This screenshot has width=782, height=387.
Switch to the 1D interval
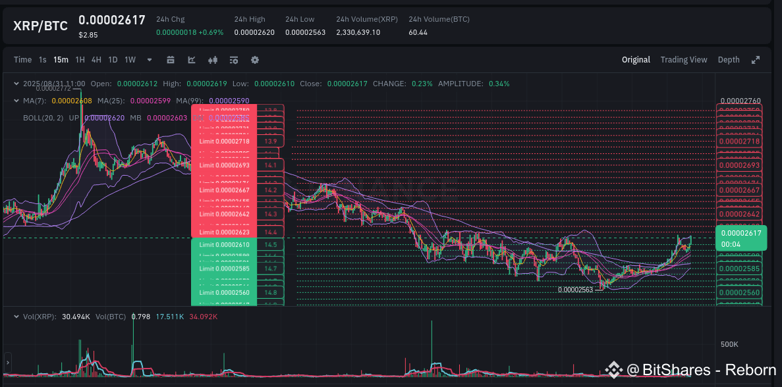click(x=113, y=60)
